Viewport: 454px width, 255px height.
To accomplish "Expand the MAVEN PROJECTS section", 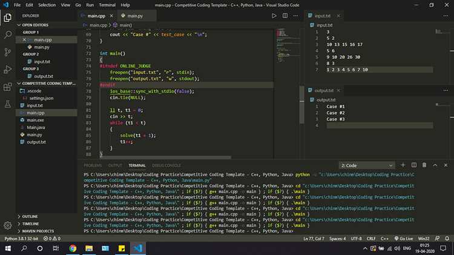I will click(38, 231).
